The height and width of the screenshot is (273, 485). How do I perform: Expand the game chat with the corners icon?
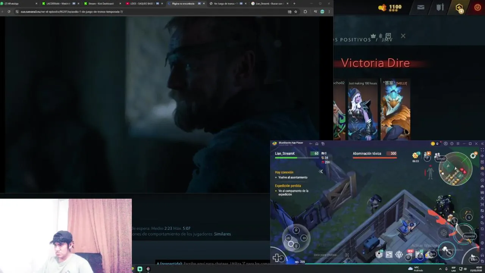point(347,255)
